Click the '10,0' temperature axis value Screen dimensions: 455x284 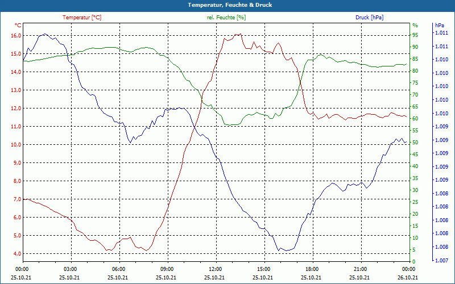16,145
